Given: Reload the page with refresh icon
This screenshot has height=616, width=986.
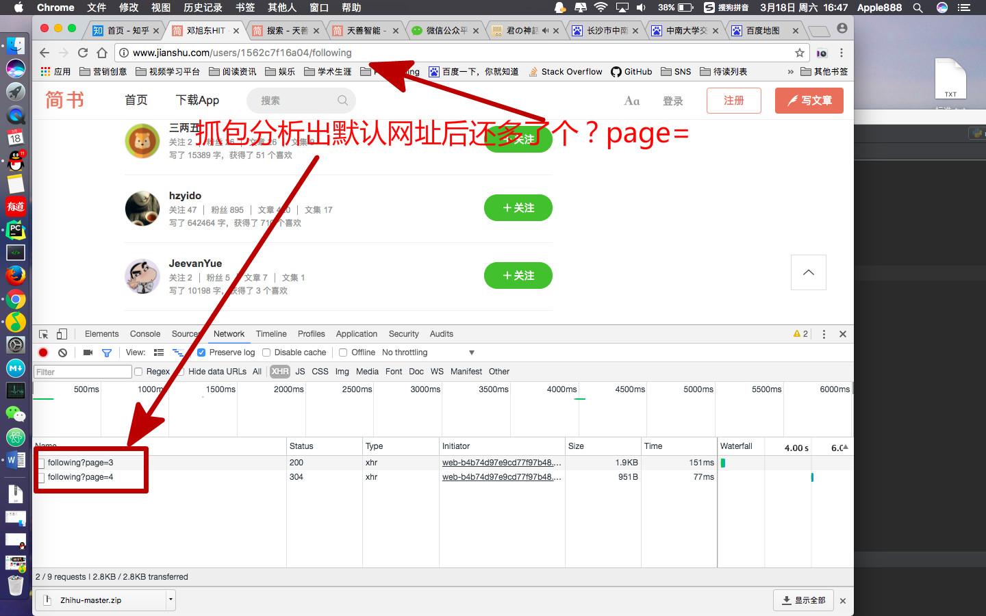Looking at the screenshot, I should [x=83, y=53].
